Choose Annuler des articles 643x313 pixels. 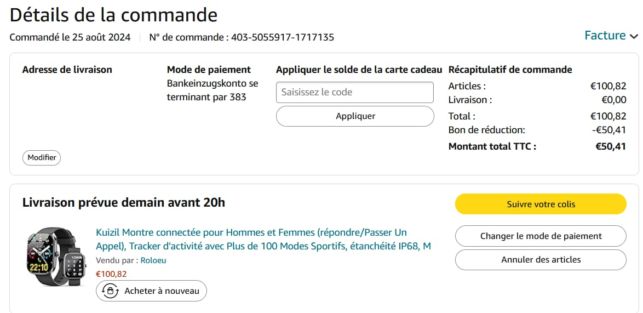[x=541, y=260]
